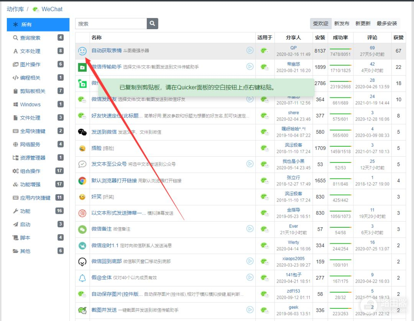Image resolution: width=414 pixels, height=321 pixels.
Task: Click play icon in 发文本至公众号 row
Action: [250, 164]
